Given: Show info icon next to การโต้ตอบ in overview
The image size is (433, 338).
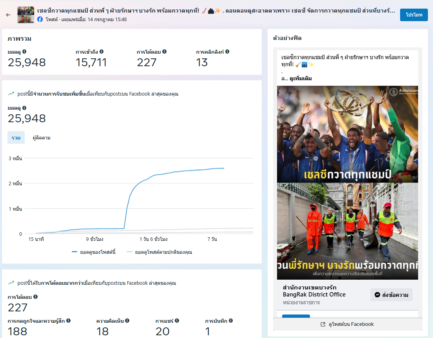Looking at the screenshot, I should coord(164,52).
